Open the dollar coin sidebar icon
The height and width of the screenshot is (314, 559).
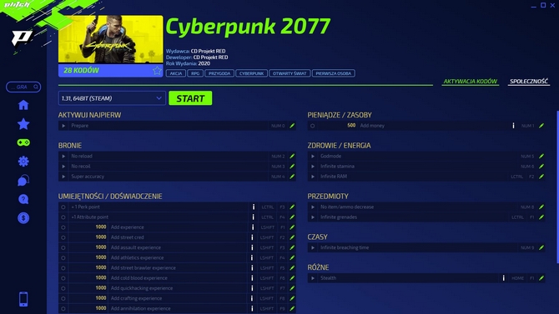click(23, 218)
